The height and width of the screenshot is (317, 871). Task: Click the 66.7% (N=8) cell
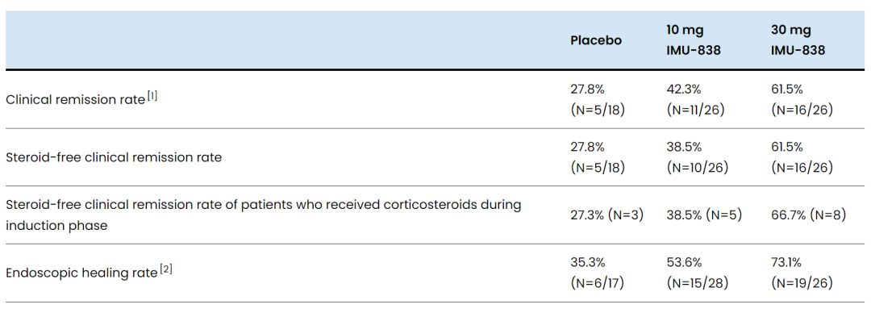click(x=808, y=215)
